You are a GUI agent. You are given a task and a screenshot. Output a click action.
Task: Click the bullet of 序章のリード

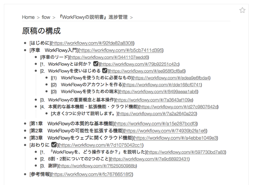[x=36, y=57]
